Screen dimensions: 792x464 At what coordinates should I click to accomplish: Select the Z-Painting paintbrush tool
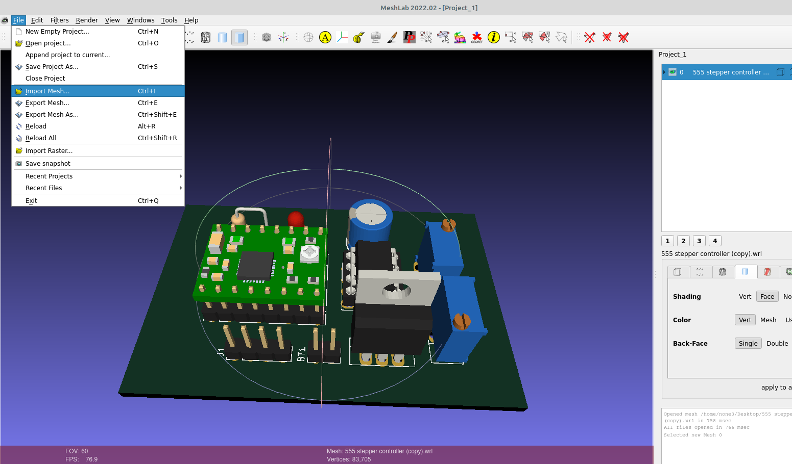(x=392, y=37)
